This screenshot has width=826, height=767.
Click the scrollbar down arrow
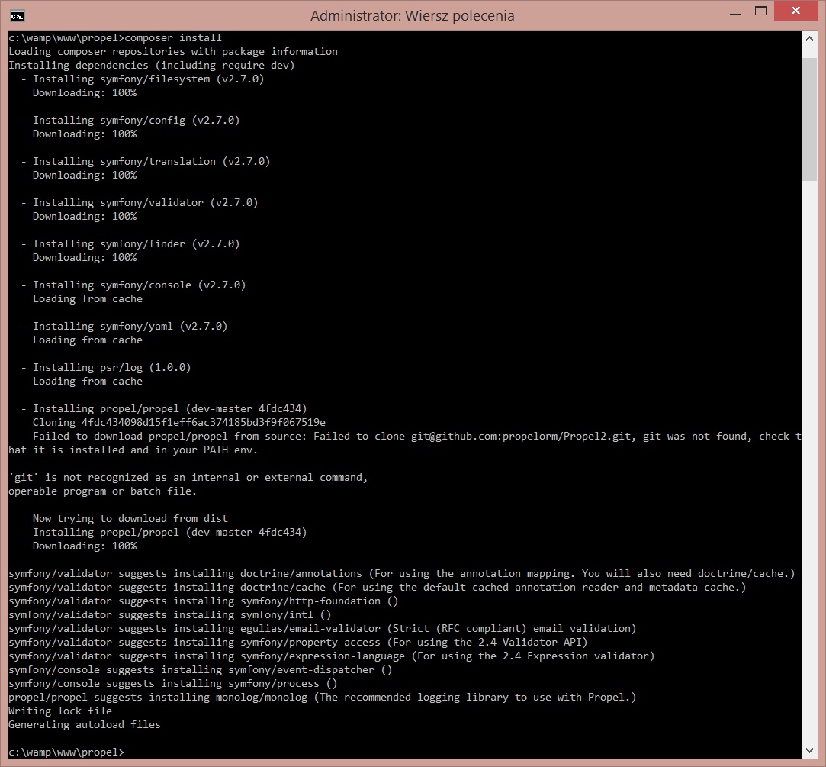tap(811, 750)
